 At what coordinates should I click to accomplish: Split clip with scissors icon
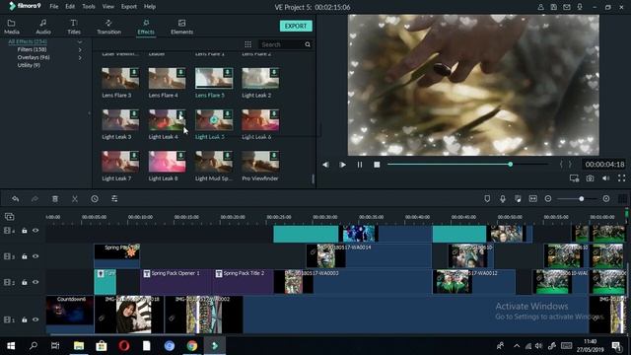75,199
